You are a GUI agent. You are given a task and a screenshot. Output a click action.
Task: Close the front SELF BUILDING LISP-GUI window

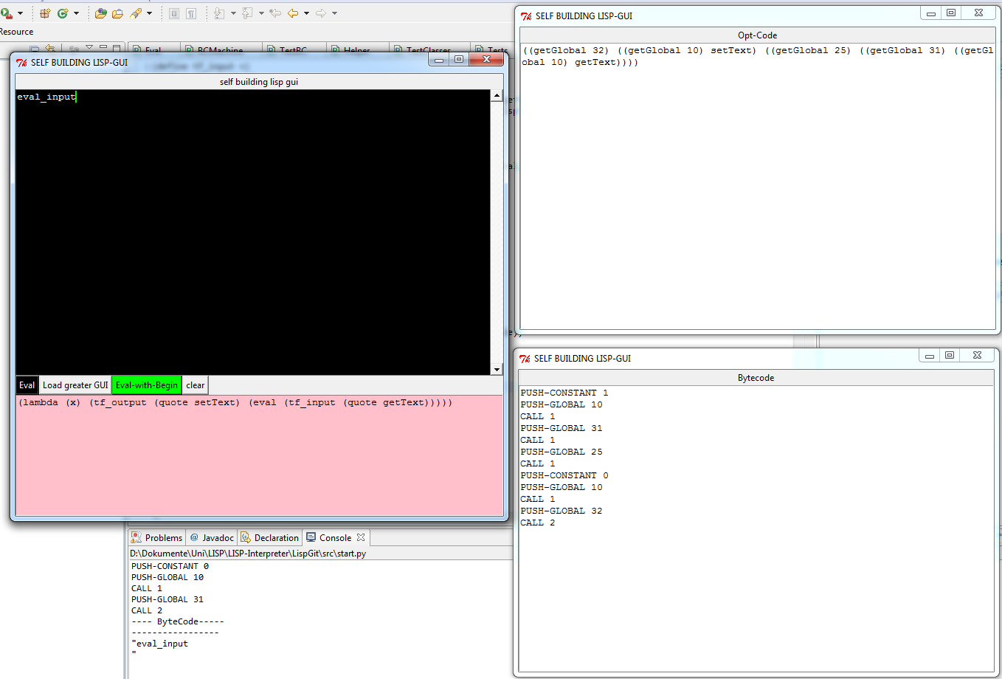486,59
